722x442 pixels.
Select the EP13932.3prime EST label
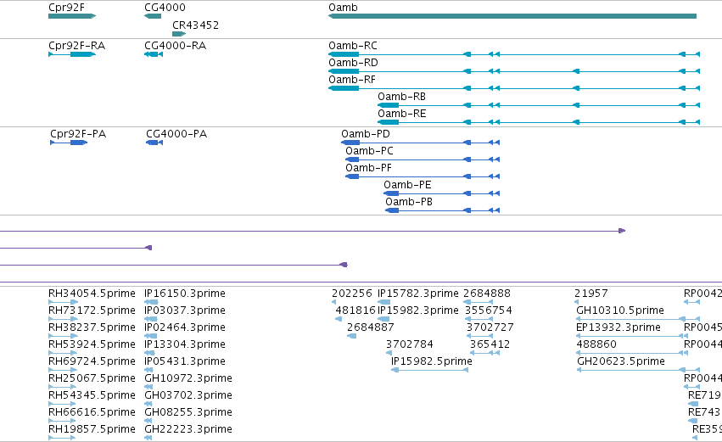(x=618, y=327)
